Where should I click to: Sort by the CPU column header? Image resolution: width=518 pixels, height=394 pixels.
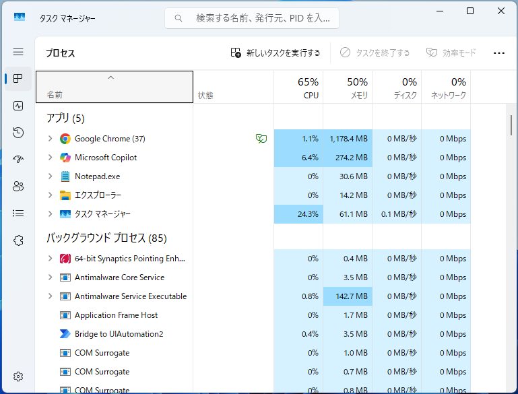[298, 87]
